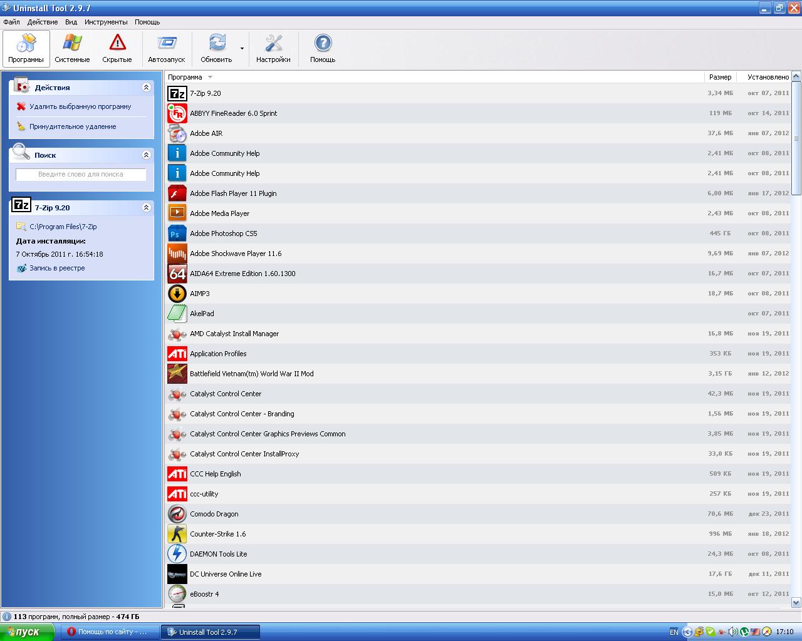Select Catalyst Control Center InstallProxy row
802x641 pixels.
[x=478, y=454]
